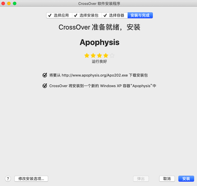Click checkmark icon beside the download URL line

[45, 75]
